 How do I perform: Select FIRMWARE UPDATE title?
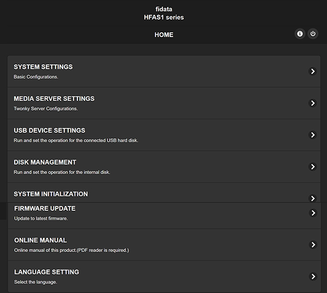click(45, 209)
